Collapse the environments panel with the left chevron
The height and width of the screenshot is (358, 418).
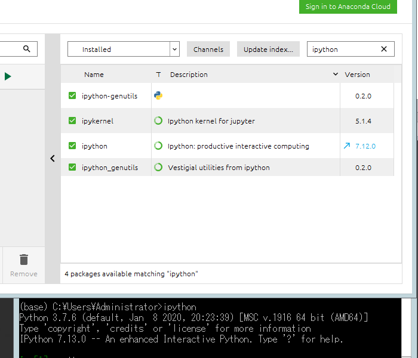tap(53, 159)
